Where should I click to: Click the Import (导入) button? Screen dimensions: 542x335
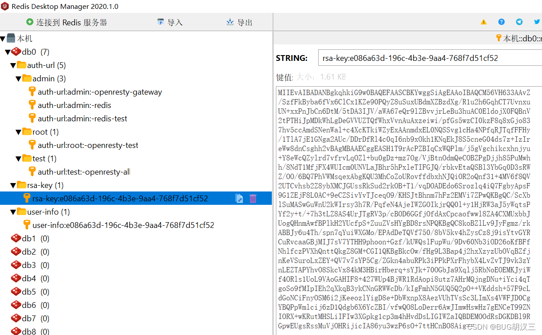tap(170, 22)
